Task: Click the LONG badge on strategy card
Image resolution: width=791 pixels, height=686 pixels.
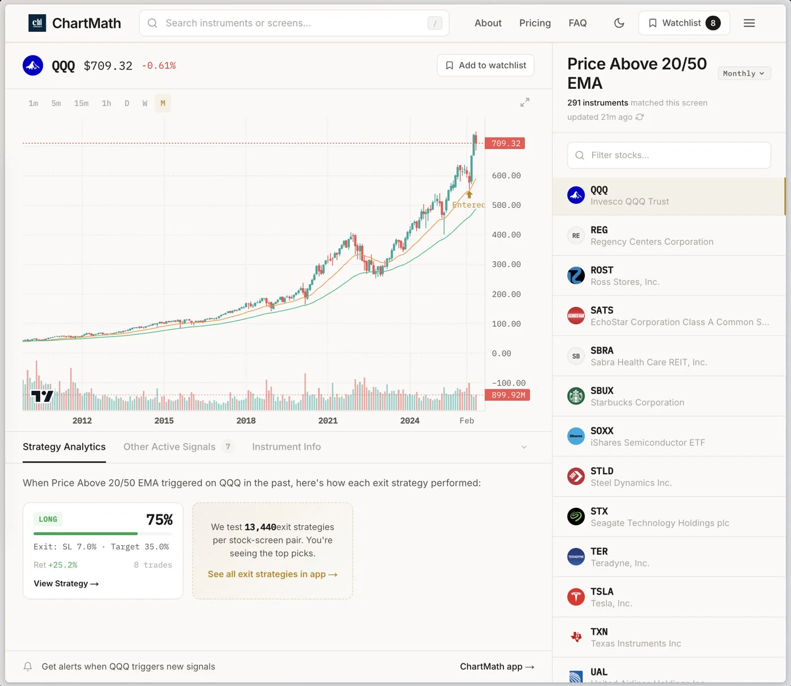Action: [x=48, y=519]
